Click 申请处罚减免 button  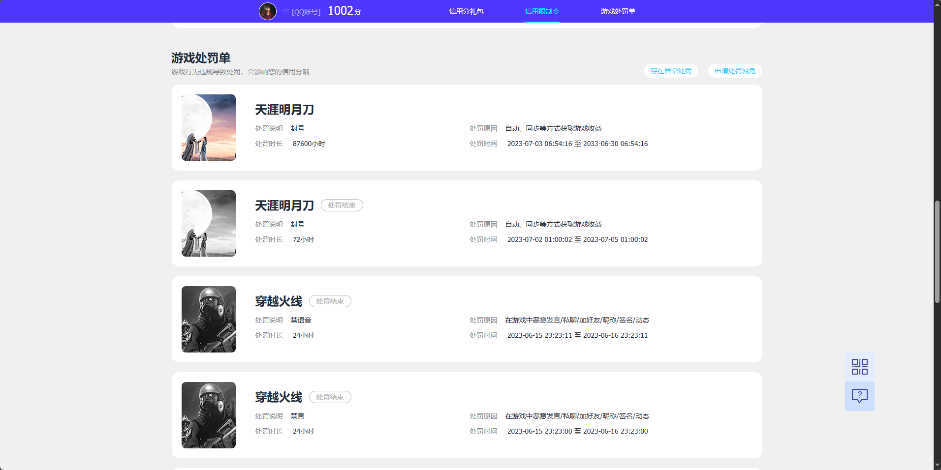click(x=735, y=71)
